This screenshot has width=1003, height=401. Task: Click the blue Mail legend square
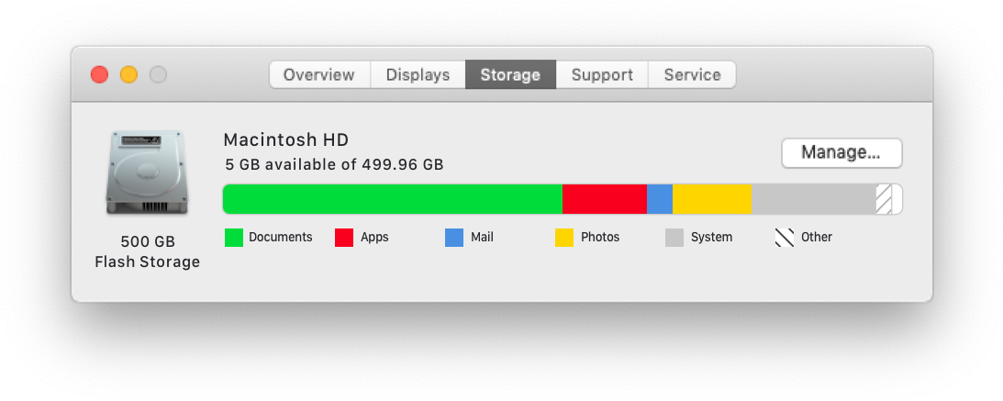454,238
